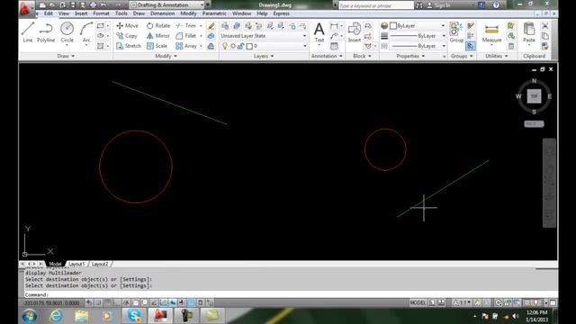
Task: Toggle the highlighted Group Selection button in Groups
Action: (471, 46)
